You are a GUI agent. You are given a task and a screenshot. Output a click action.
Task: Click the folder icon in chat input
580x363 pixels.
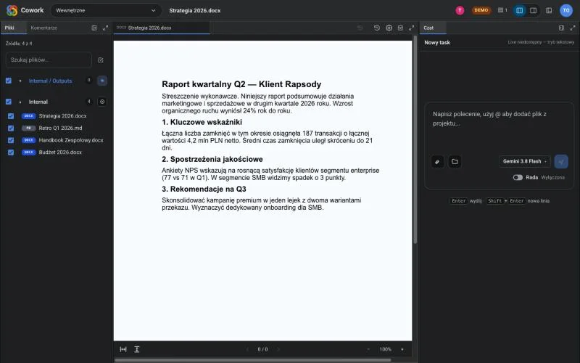[455, 161]
